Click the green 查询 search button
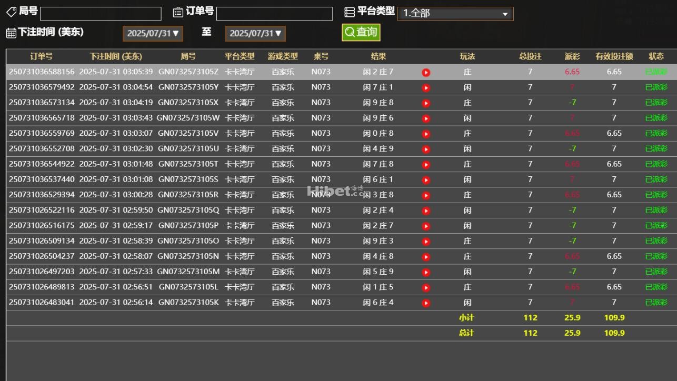This screenshot has height=381, width=677. [x=361, y=33]
